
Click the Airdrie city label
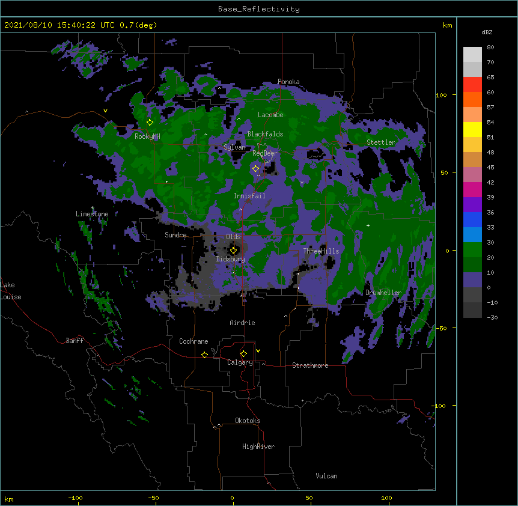point(243,323)
